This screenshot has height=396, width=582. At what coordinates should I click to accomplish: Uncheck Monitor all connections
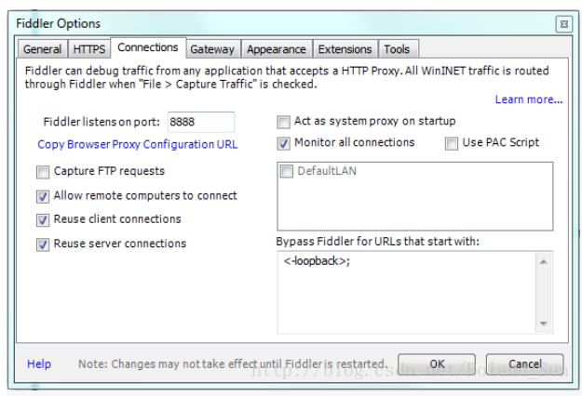[284, 144]
